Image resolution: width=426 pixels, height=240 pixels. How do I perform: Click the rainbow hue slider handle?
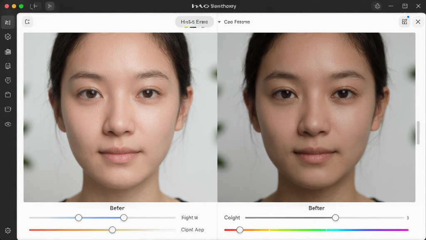click(x=240, y=230)
